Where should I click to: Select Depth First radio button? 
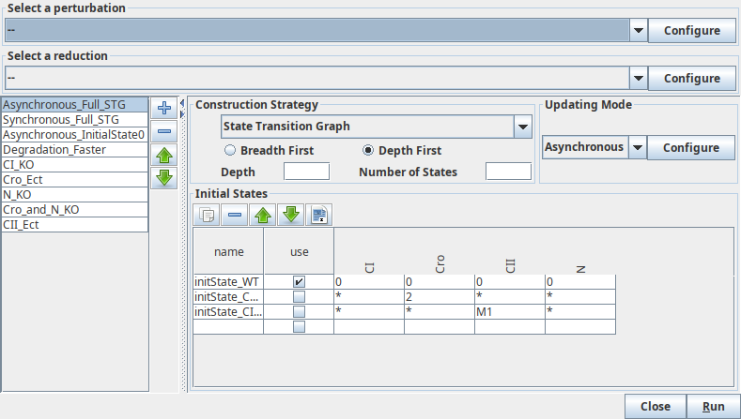coord(402,151)
